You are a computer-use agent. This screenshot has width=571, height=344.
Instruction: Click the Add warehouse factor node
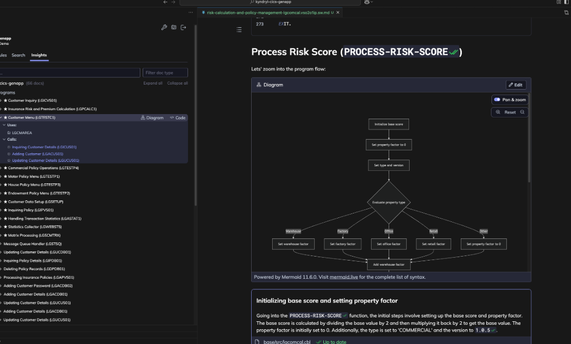(389, 265)
